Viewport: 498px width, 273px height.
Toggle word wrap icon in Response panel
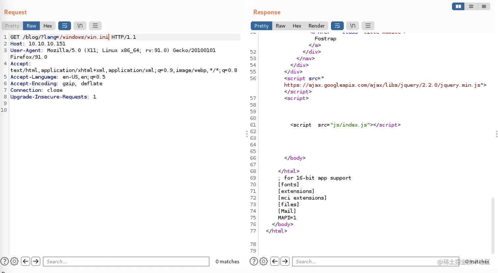337,26
